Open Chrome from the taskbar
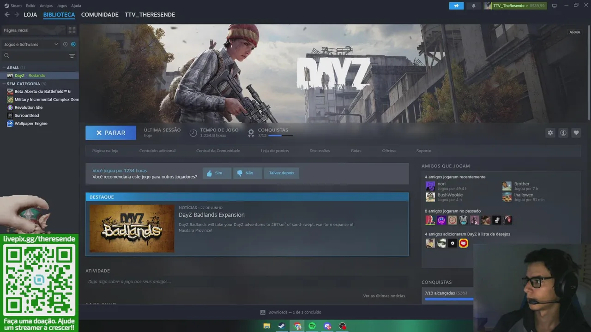This screenshot has width=591, height=332. (298, 326)
